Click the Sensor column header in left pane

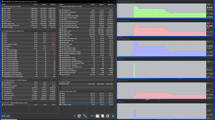point(15,4)
